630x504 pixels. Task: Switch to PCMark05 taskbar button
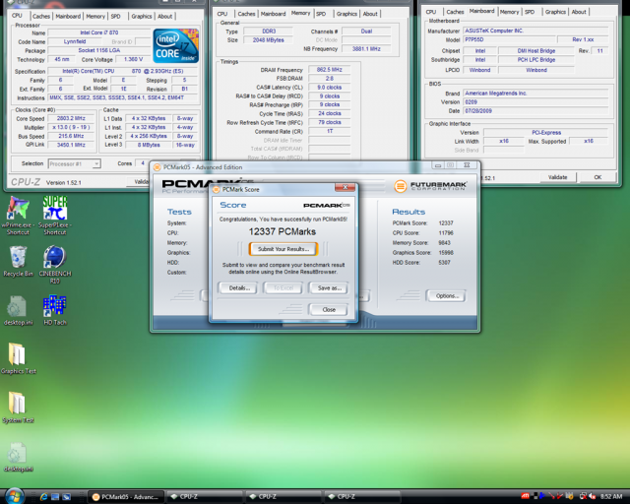(126, 497)
